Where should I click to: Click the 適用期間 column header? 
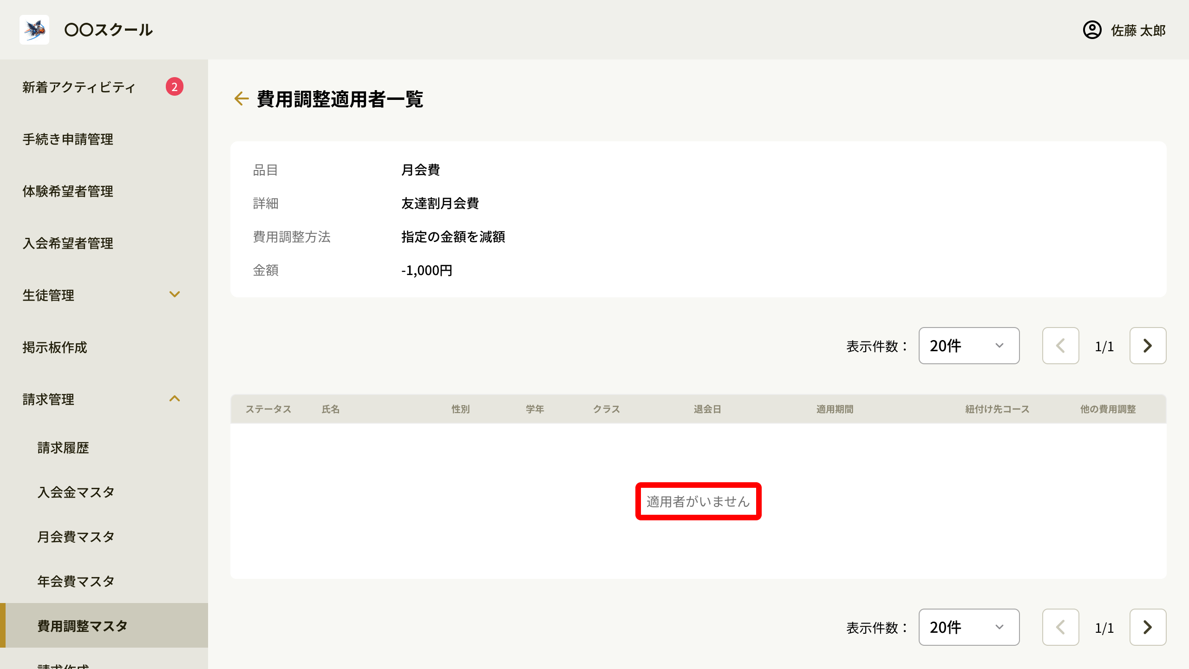835,409
